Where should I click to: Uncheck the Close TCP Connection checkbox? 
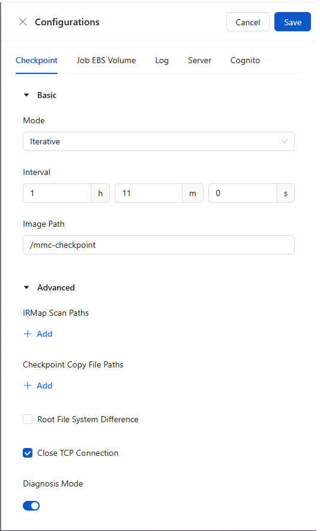pos(28,453)
